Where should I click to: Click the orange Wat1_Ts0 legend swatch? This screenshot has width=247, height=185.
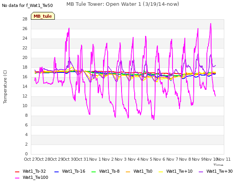click(128, 172)
